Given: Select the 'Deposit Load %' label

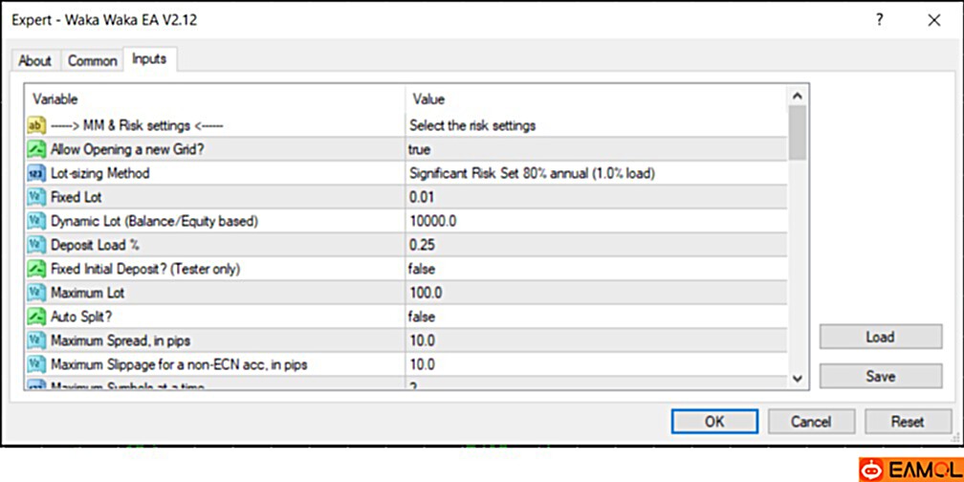Looking at the screenshot, I should click(x=96, y=245).
